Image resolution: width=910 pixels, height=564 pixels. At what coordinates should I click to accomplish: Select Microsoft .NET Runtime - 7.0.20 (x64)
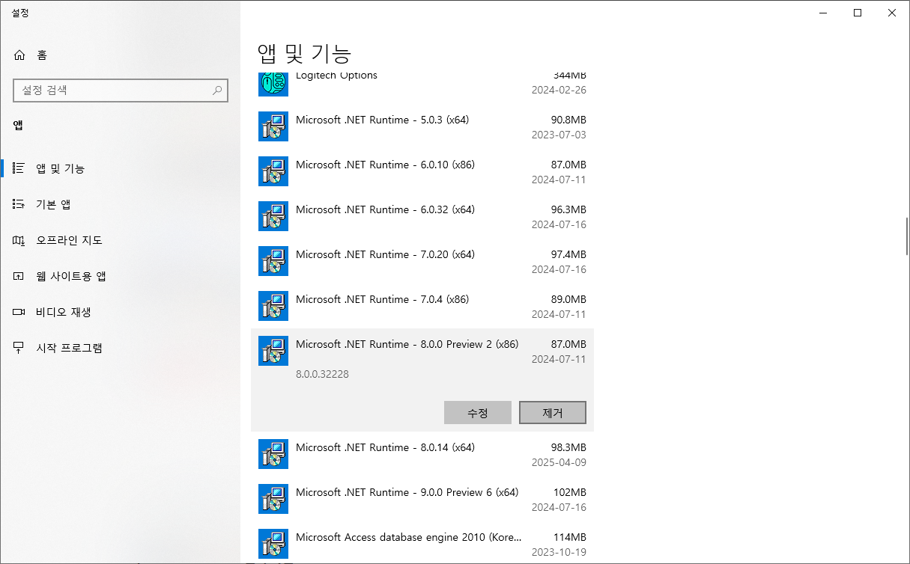pos(422,261)
